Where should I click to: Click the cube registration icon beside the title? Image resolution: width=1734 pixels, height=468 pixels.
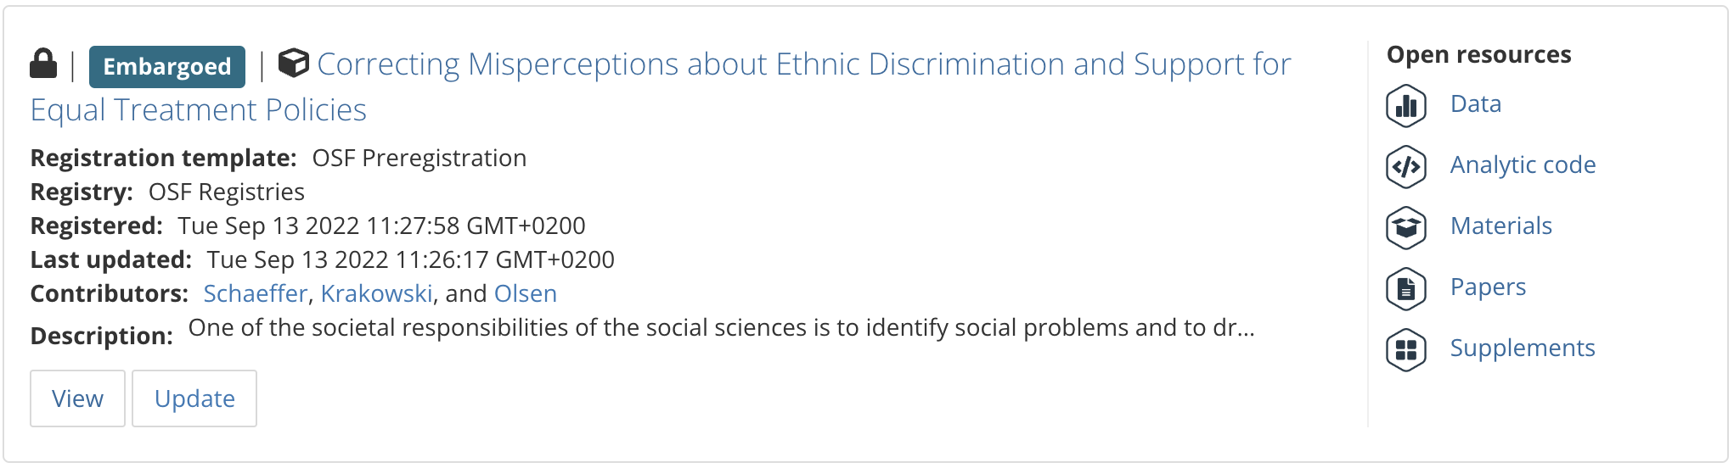[294, 63]
